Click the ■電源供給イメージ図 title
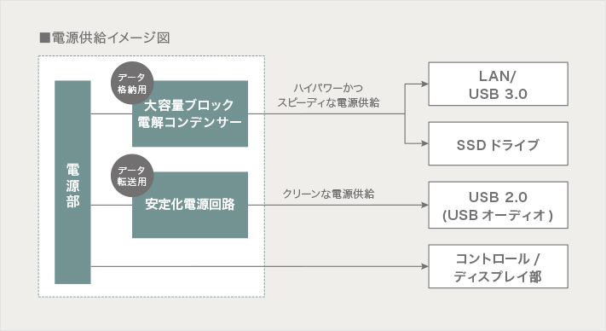The width and height of the screenshot is (606, 331). (x=105, y=38)
